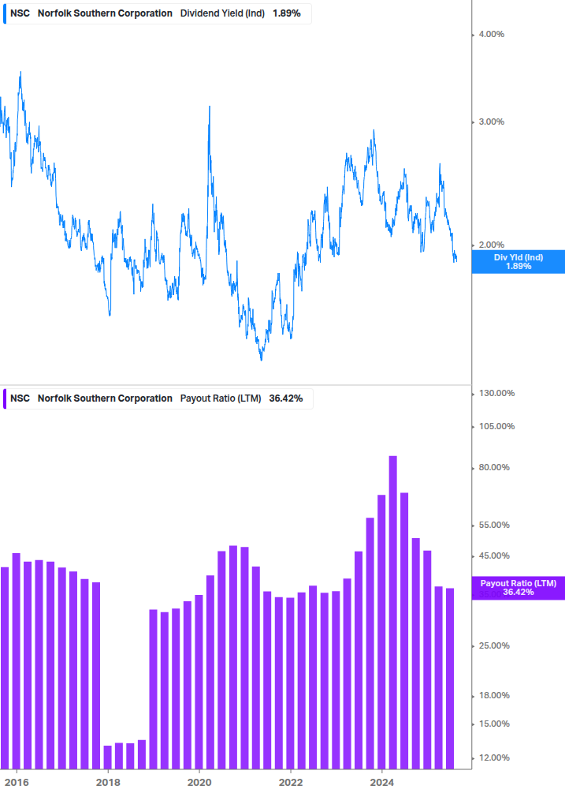Click the 36.42% value in the payout legend

click(286, 398)
